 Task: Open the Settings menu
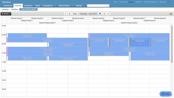(79, 6)
